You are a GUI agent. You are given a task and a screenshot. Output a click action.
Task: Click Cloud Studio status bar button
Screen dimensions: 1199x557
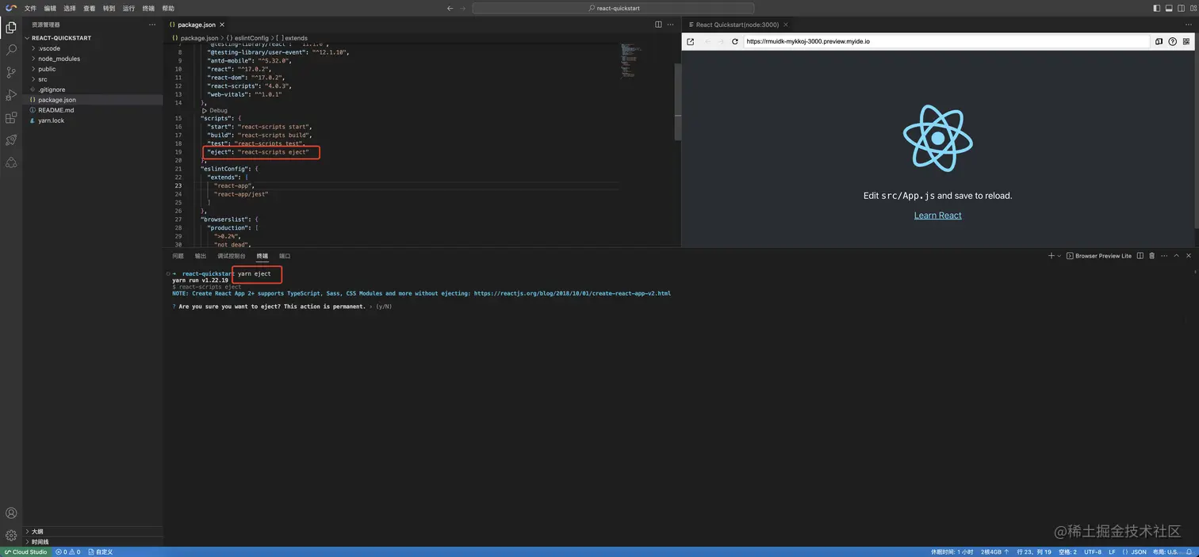(x=25, y=551)
